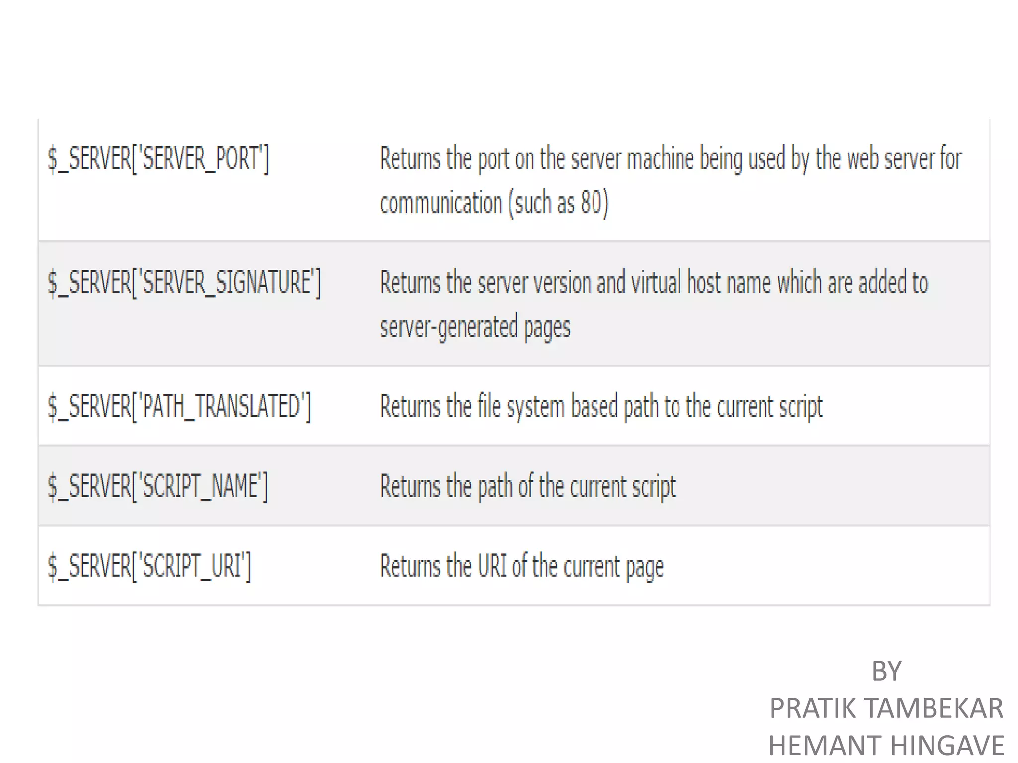
Task: Select 'Returns the URI of the current page'
Action: click(x=522, y=566)
